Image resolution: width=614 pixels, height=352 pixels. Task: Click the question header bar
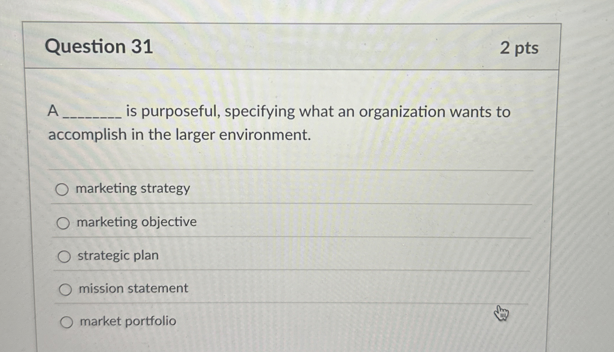(291, 47)
